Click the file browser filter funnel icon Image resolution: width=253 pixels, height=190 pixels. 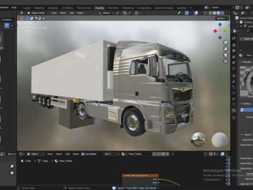coord(7,25)
